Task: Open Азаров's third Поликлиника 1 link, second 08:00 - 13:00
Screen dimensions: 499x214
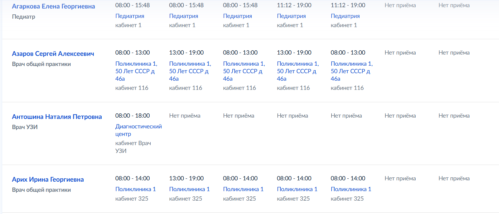Action: (244, 71)
